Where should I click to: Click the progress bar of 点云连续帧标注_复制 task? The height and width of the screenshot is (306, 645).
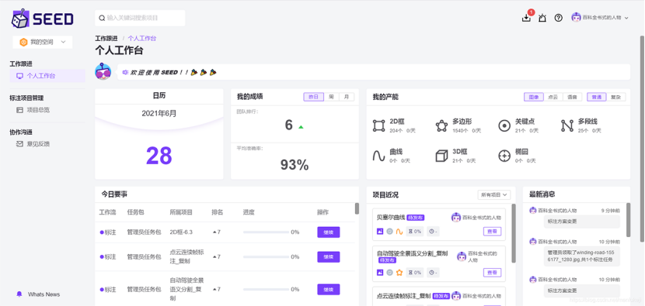[266, 256]
